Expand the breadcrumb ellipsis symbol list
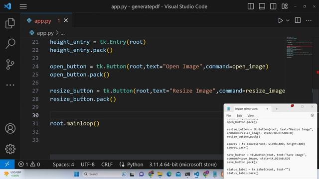 click(63, 33)
